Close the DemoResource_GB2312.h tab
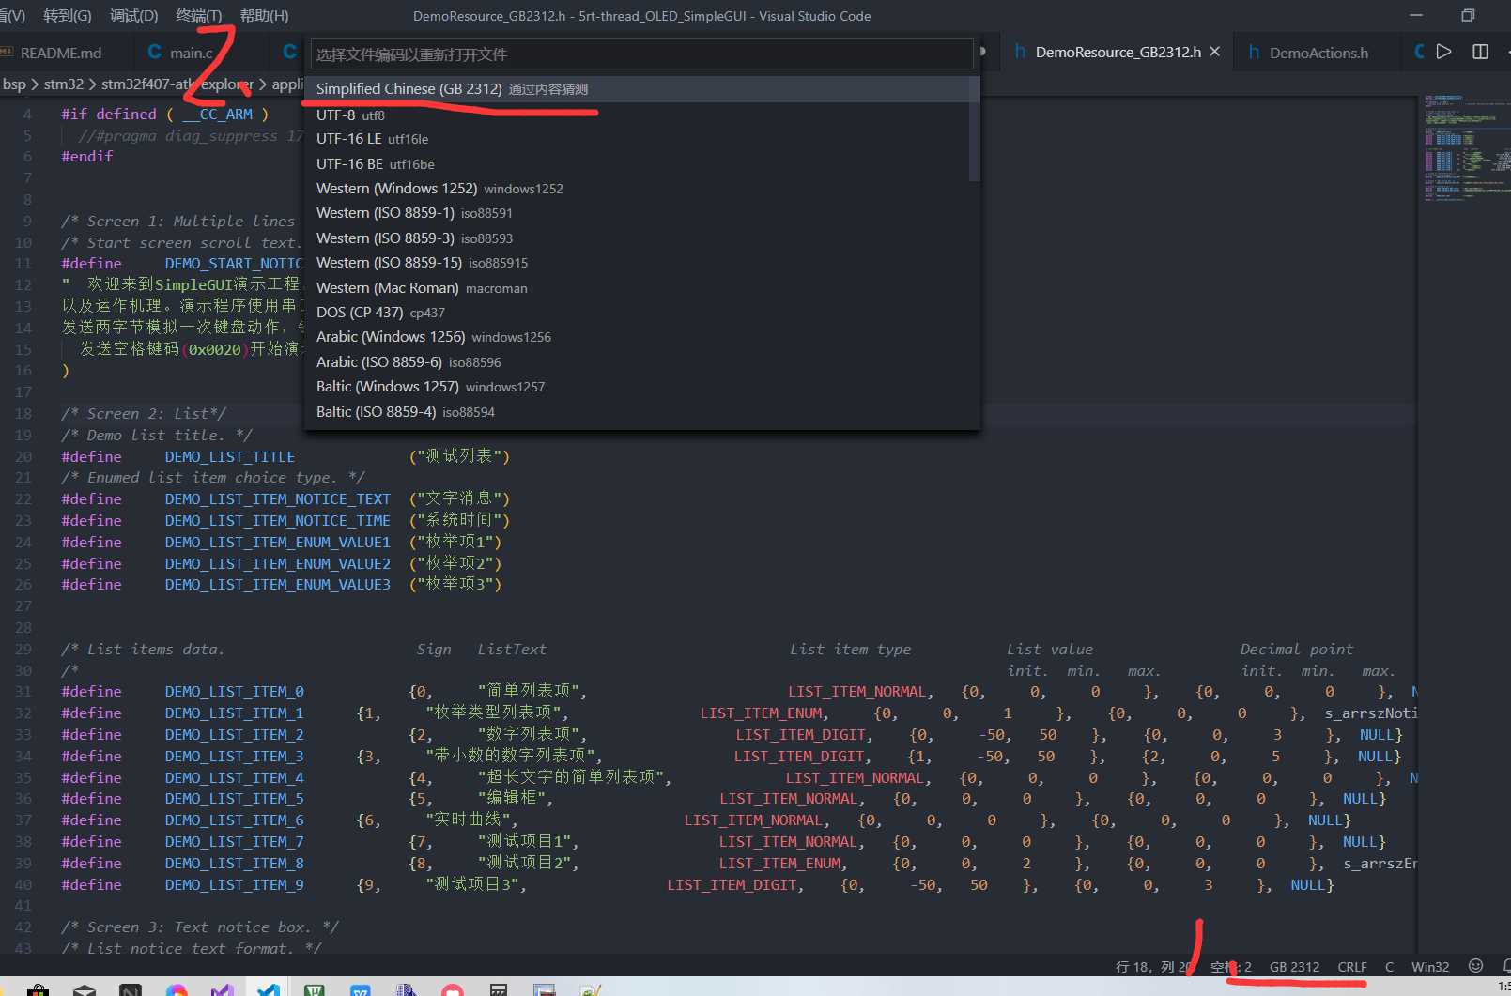This screenshot has height=996, width=1511. pyautogui.click(x=1215, y=52)
